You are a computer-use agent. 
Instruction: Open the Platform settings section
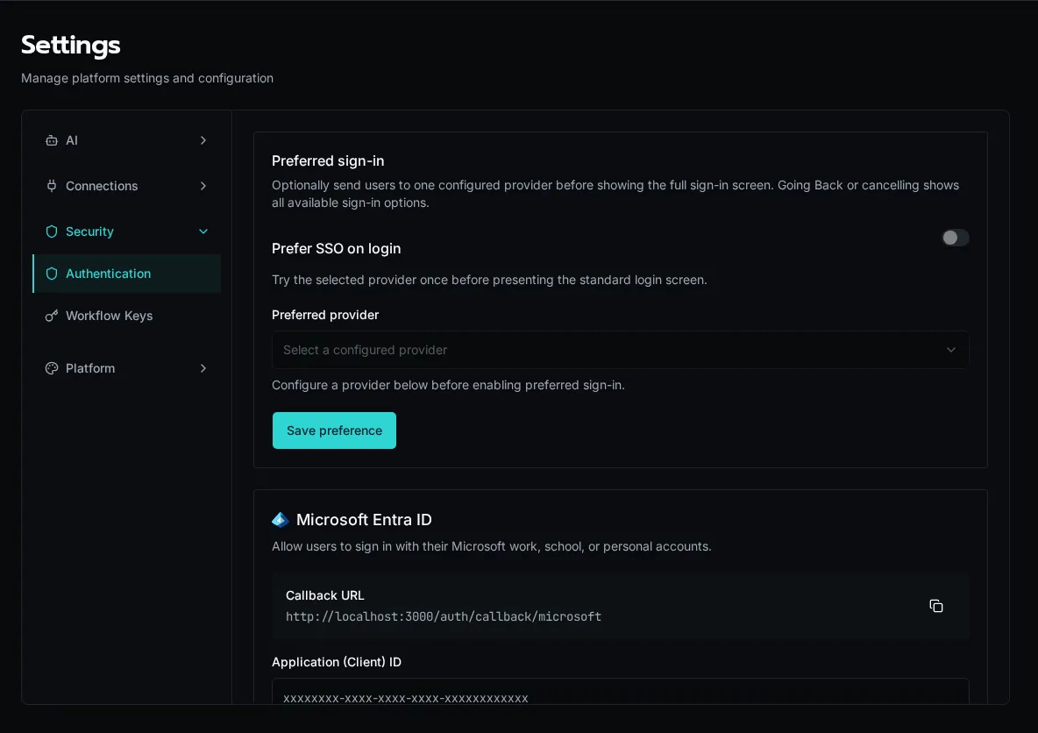pos(126,368)
